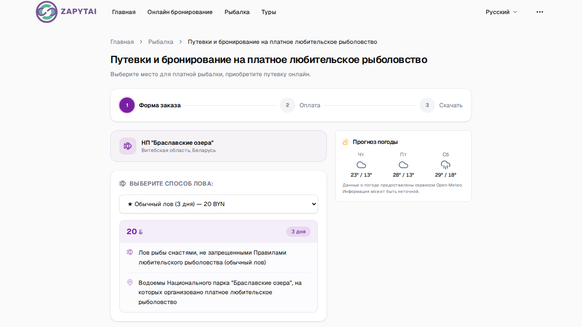Viewport: 582px width, 327px height.
Task: Expand the Обычный лов (3 дня) select box
Action: pos(219,204)
